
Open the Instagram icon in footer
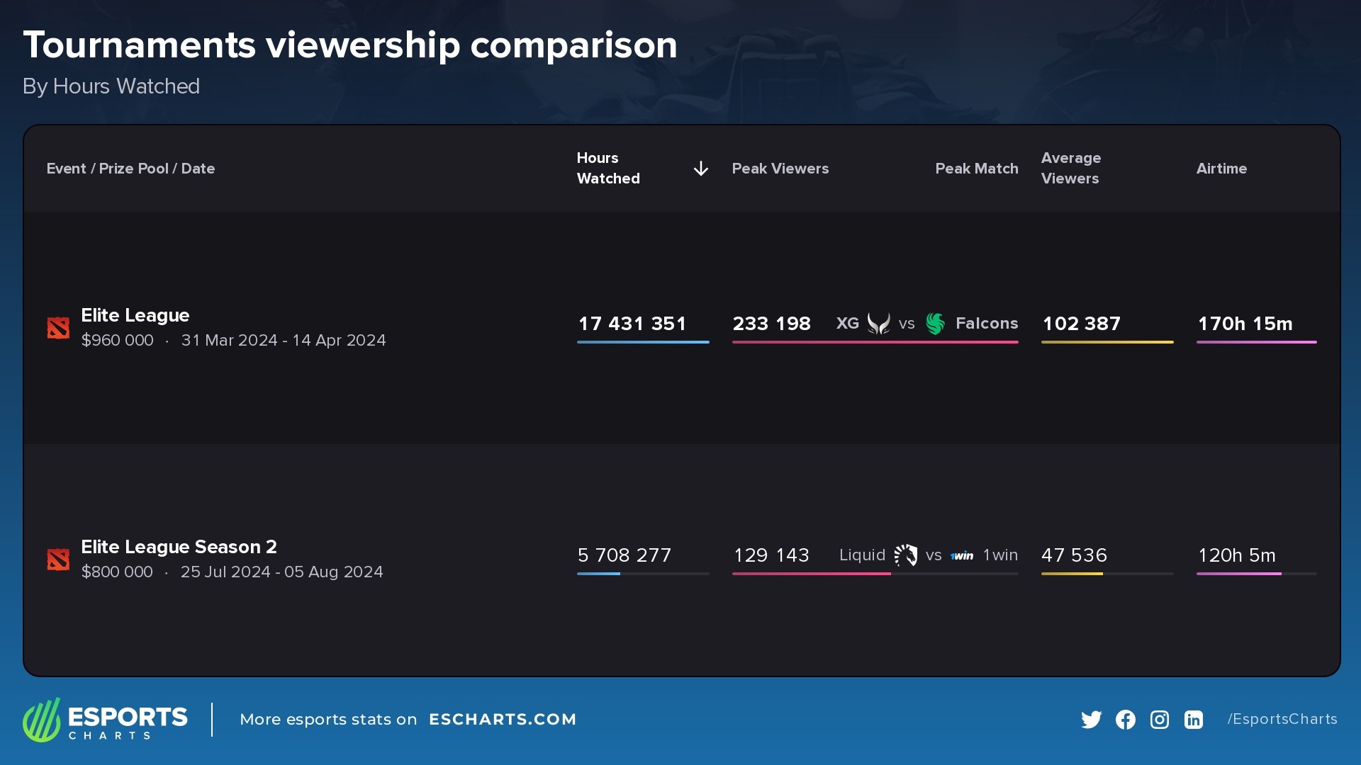1160,720
